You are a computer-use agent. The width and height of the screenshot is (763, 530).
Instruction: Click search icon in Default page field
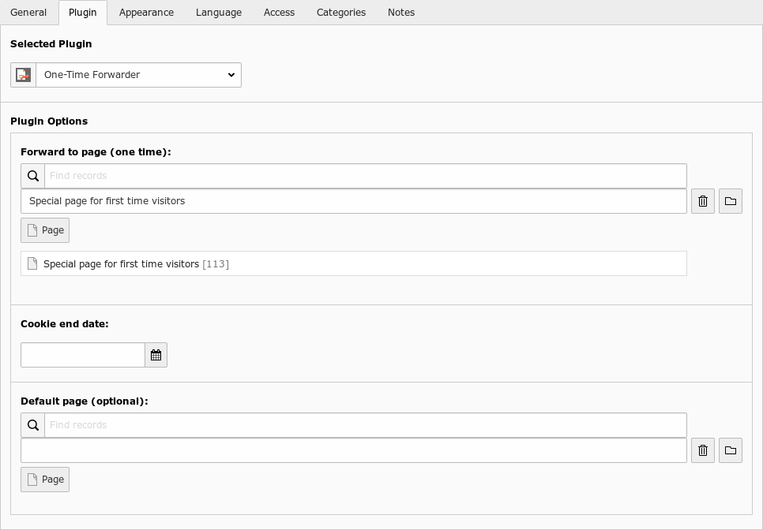tap(32, 425)
